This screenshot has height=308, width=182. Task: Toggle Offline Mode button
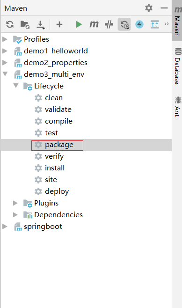pos(109,24)
